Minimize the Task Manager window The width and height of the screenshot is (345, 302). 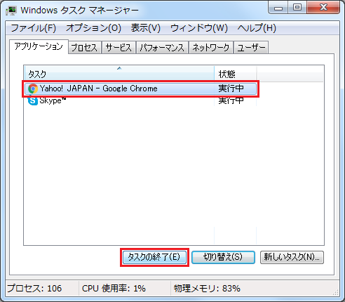(x=278, y=8)
